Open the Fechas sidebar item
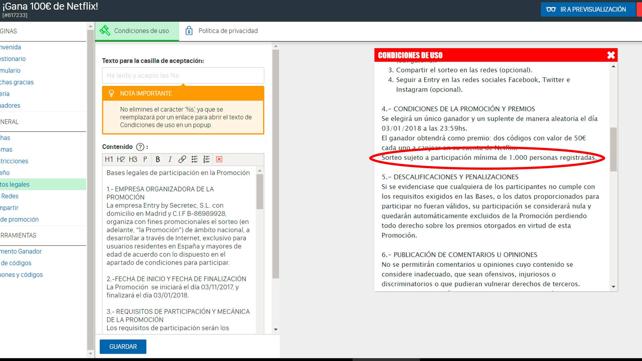This screenshot has width=642, height=361. 5,138
